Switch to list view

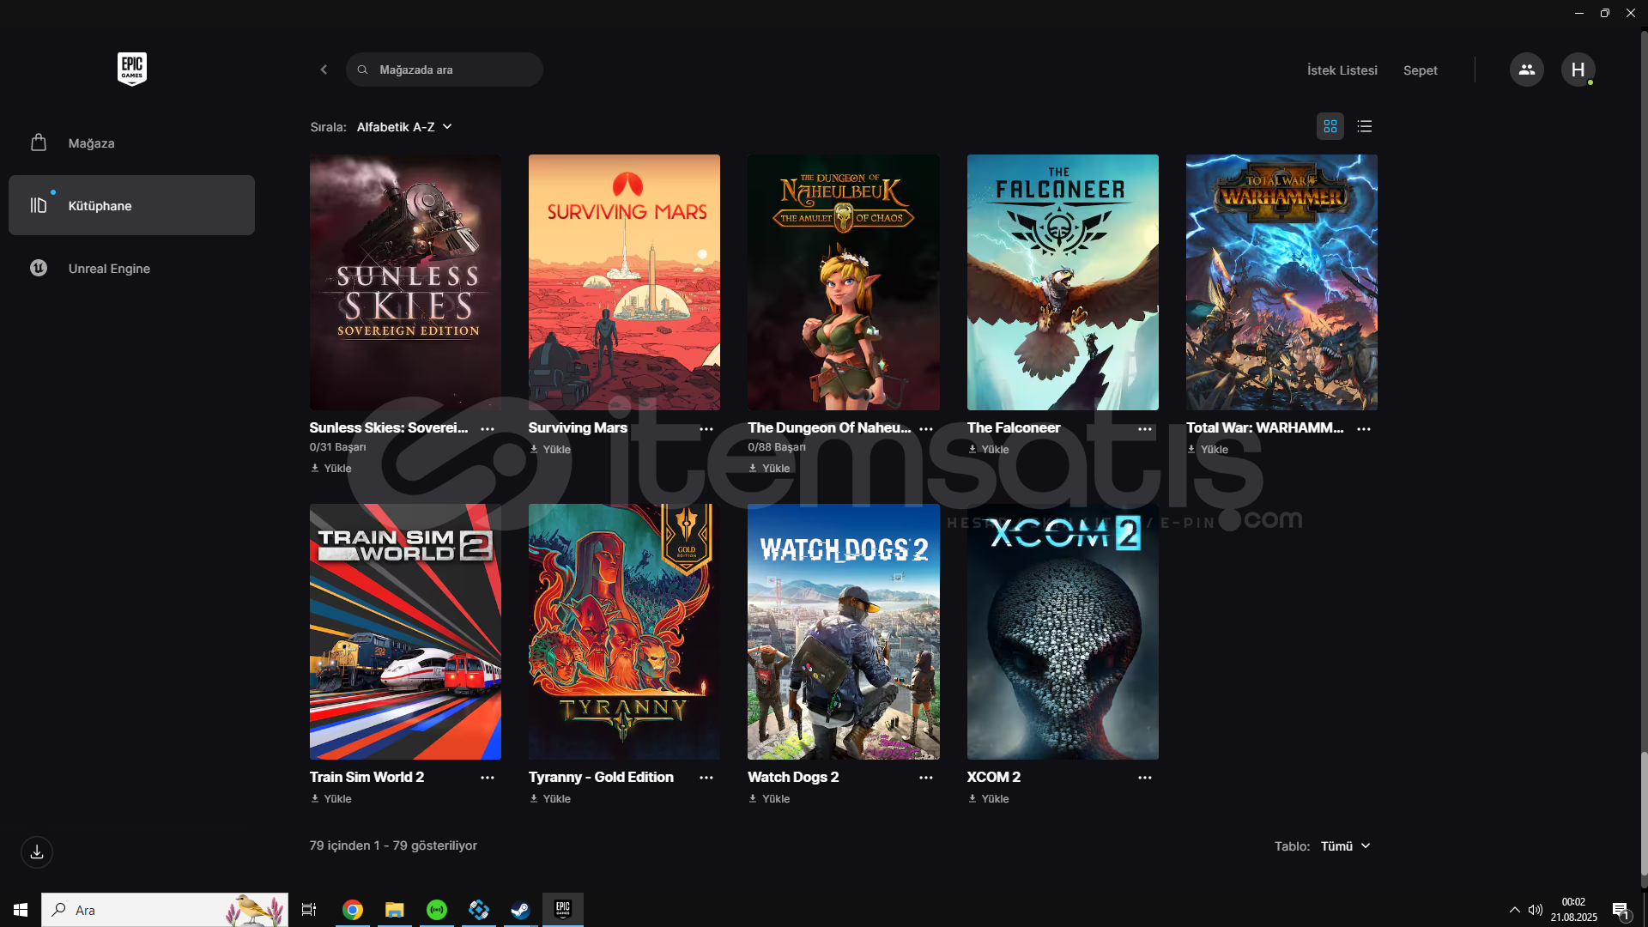(x=1365, y=126)
